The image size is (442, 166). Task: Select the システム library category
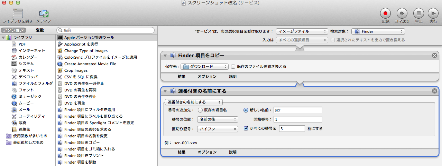coord(26,64)
